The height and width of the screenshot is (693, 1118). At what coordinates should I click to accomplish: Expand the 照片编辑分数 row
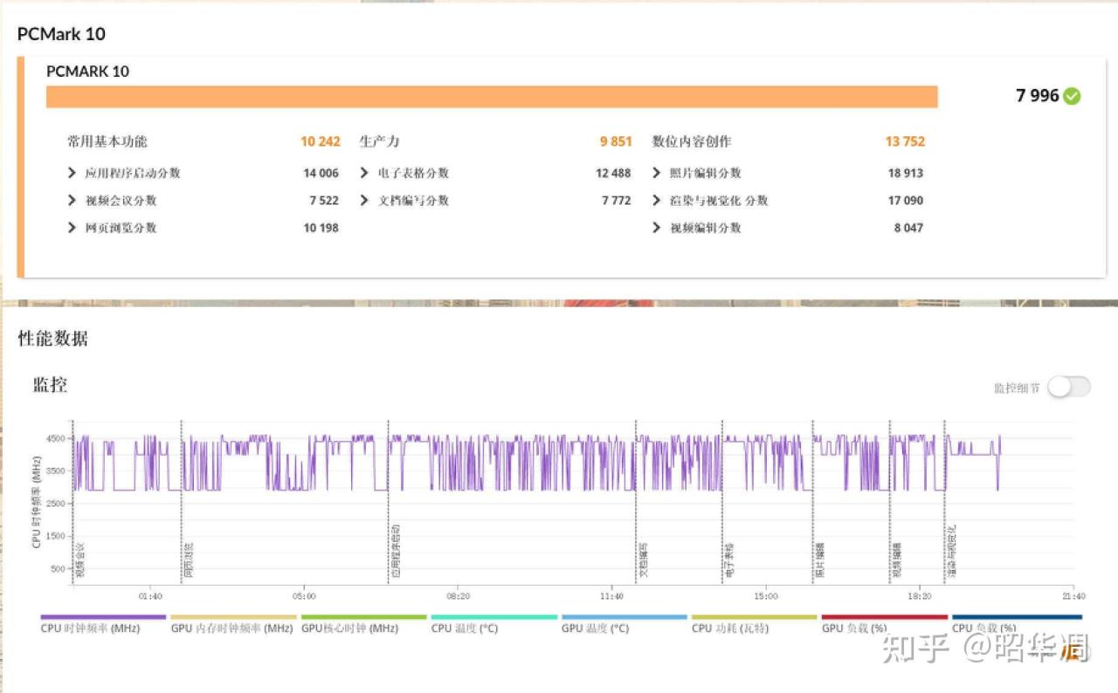coord(657,173)
